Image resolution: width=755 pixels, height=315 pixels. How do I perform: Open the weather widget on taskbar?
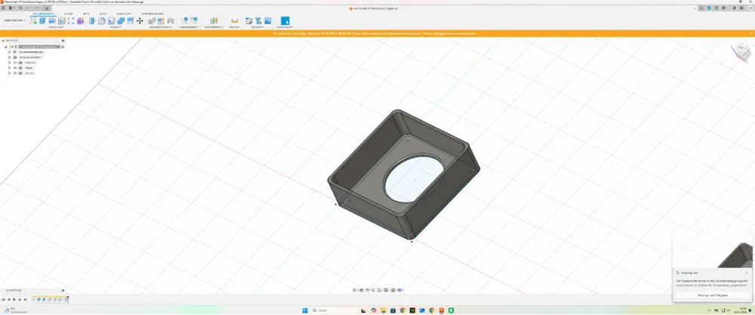click(14, 310)
